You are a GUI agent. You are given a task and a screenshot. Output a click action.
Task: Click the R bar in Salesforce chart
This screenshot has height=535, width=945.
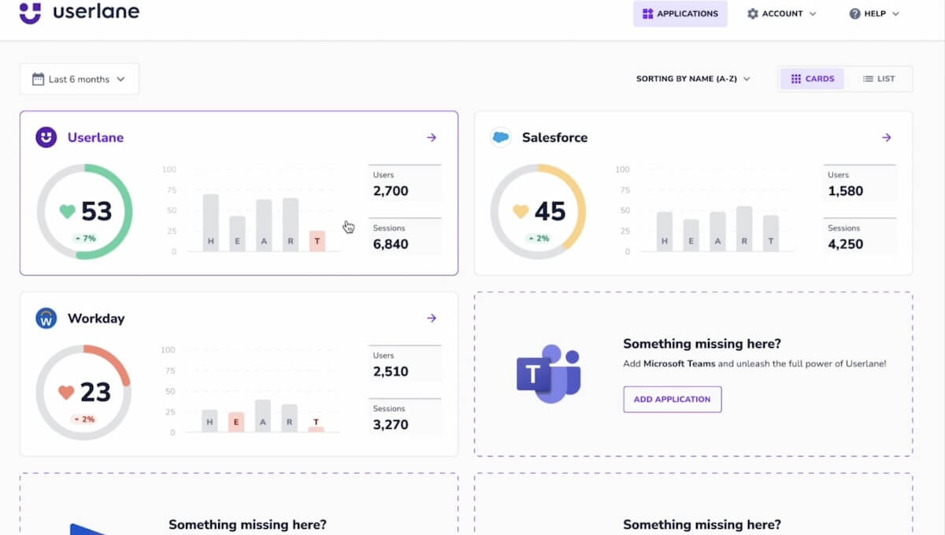(x=744, y=229)
